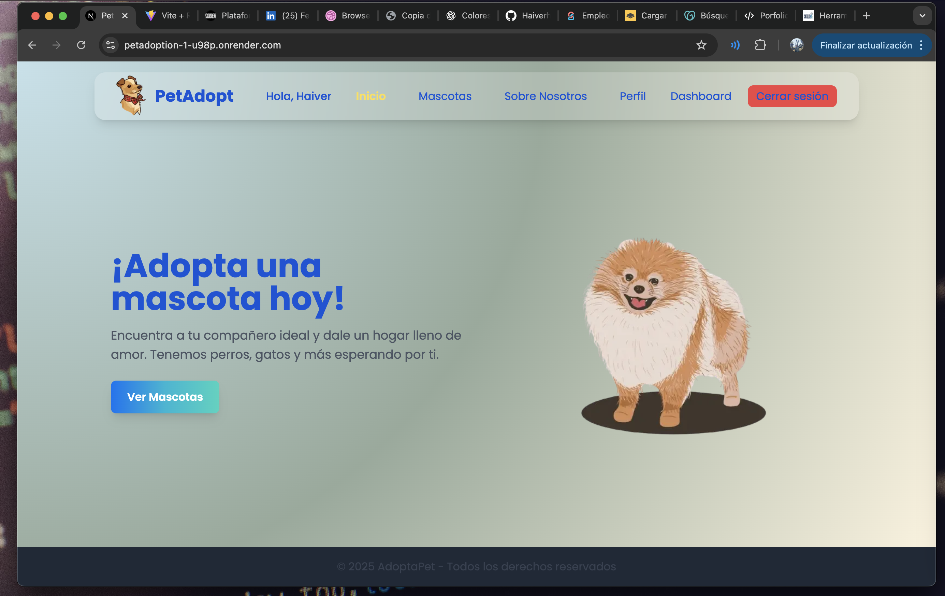Open a new browser tab
Viewport: 945px width, 596px height.
867,16
